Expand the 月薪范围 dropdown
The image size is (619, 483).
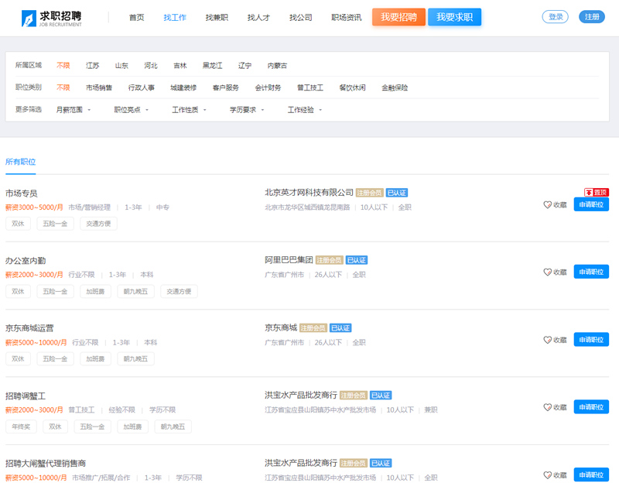pos(74,110)
